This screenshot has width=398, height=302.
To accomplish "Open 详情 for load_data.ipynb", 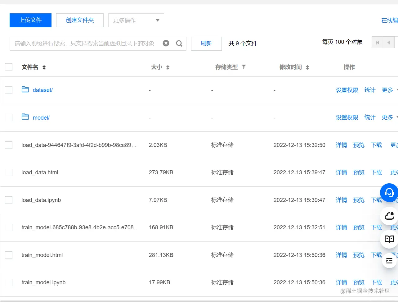I will (x=342, y=200).
